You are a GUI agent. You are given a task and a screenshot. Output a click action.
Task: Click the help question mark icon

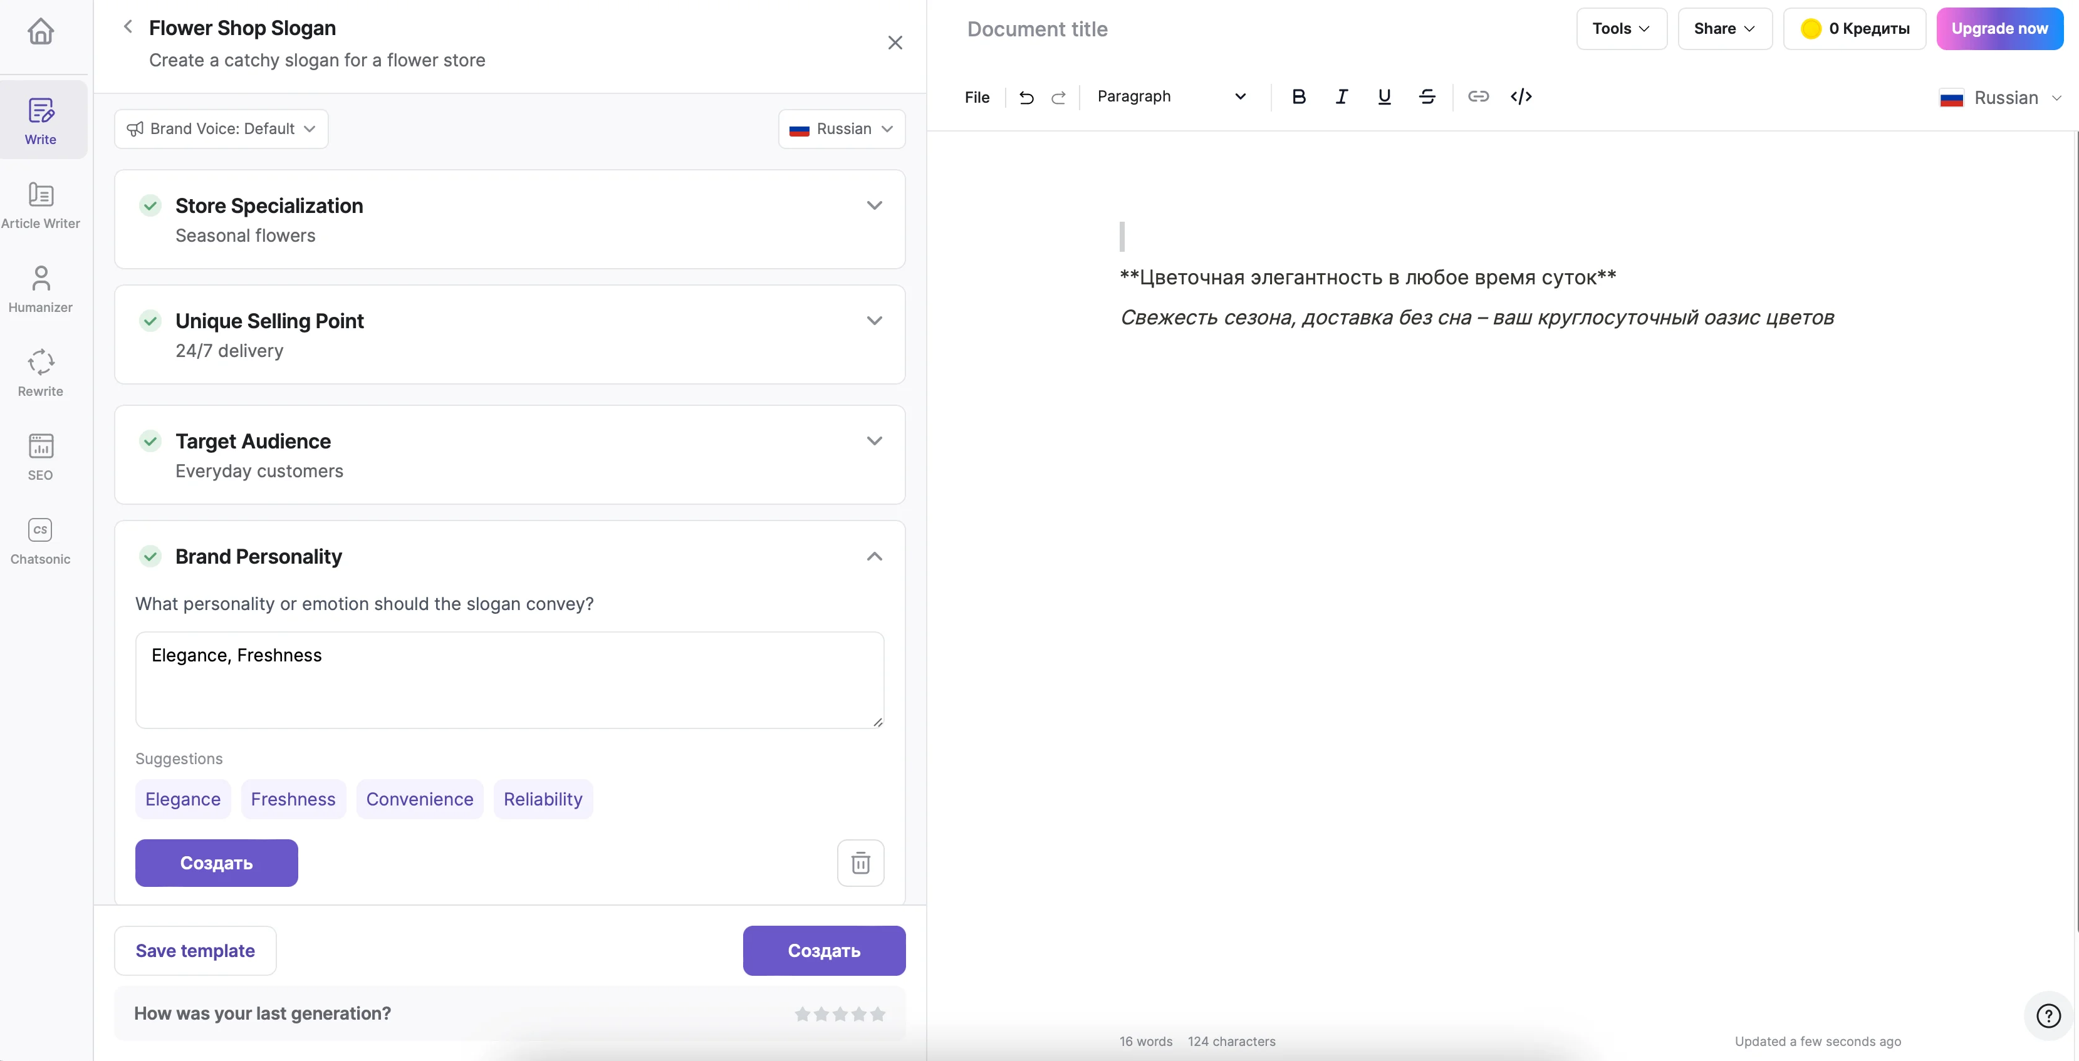pyautogui.click(x=2048, y=1015)
